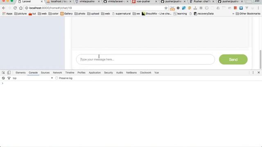Go back with the browser back arrow

coord(4,8)
